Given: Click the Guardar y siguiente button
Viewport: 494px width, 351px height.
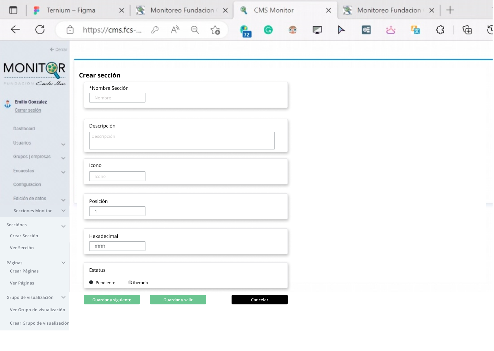Looking at the screenshot, I should coord(112,300).
